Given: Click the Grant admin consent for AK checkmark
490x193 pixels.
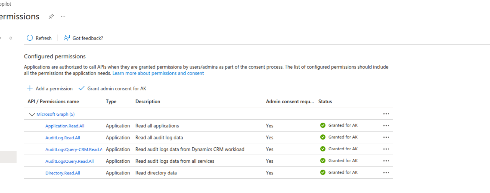Looking at the screenshot, I should tap(81, 88).
